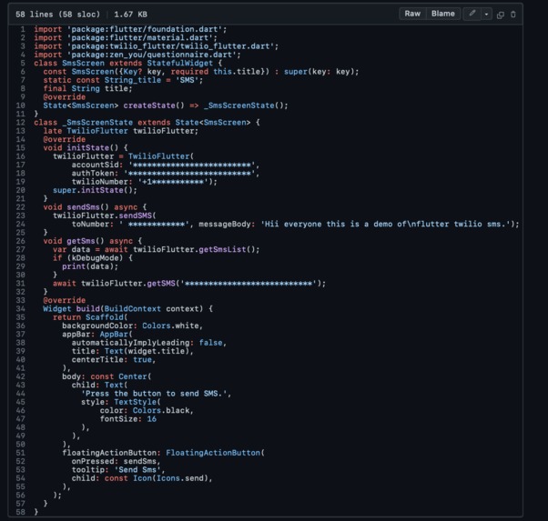Viewport: 548px width, 521px height.
Task: Click void getSms() method declaration
Action: (74, 241)
